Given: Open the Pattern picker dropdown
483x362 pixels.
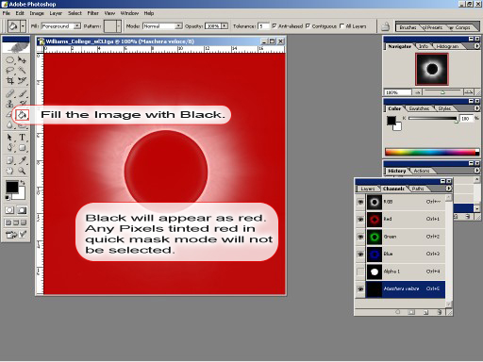Looking at the screenshot, I should (119, 26).
